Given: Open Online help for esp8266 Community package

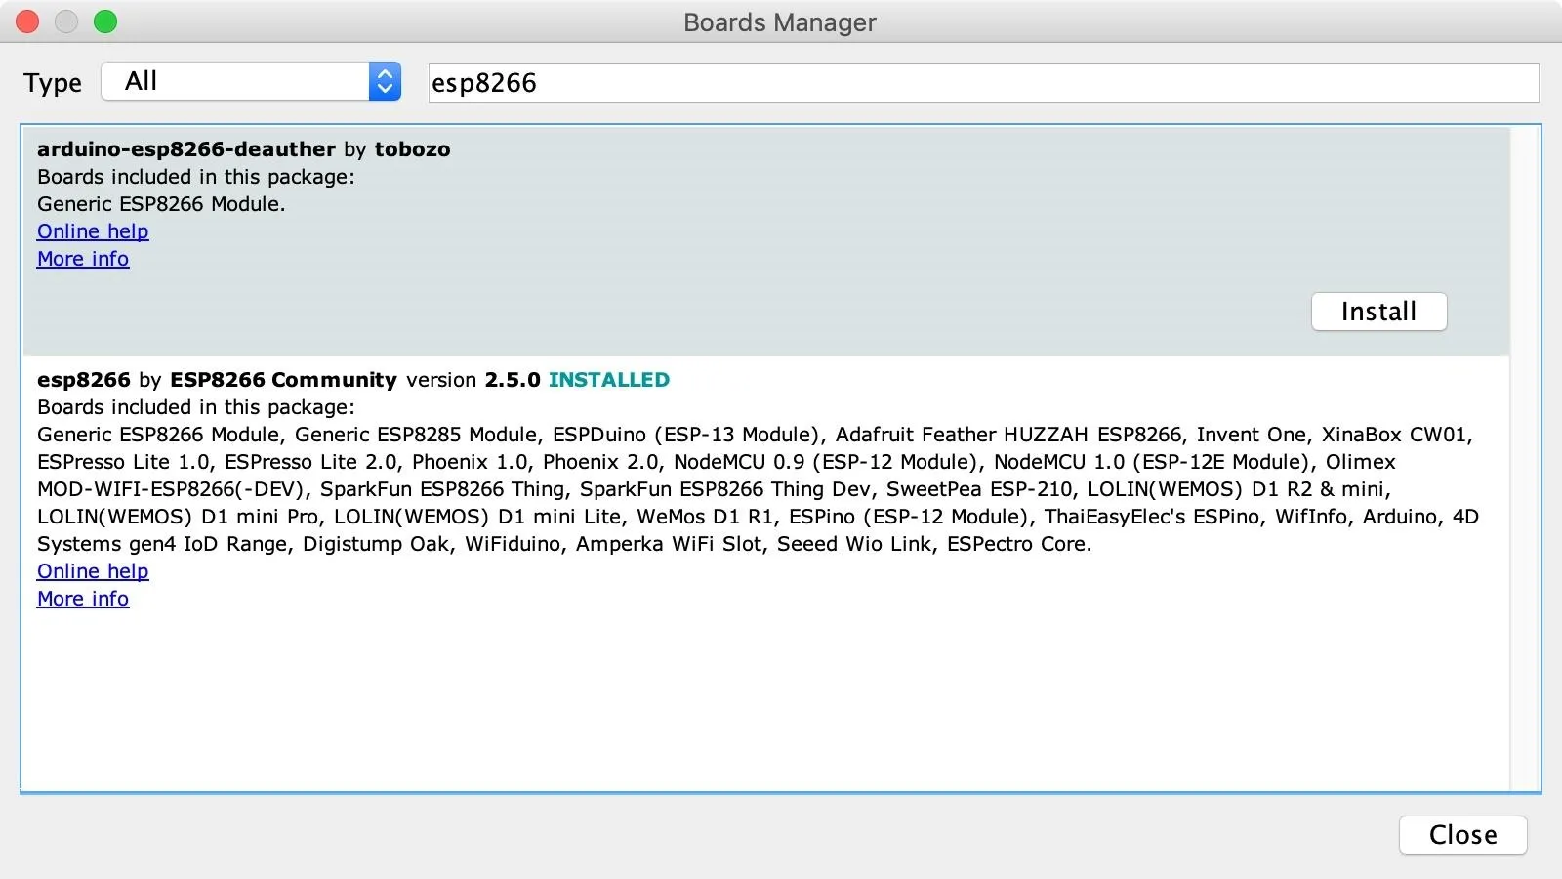Looking at the screenshot, I should [93, 571].
